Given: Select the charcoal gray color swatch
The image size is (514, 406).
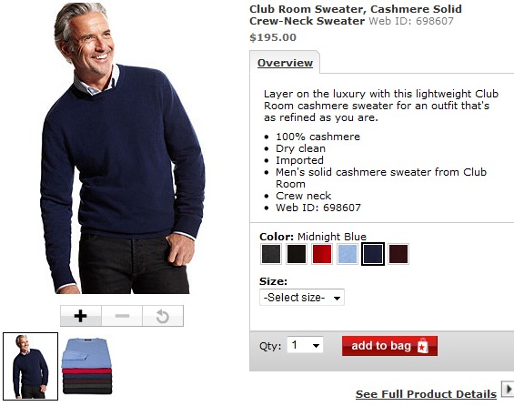Looking at the screenshot, I should [x=271, y=254].
